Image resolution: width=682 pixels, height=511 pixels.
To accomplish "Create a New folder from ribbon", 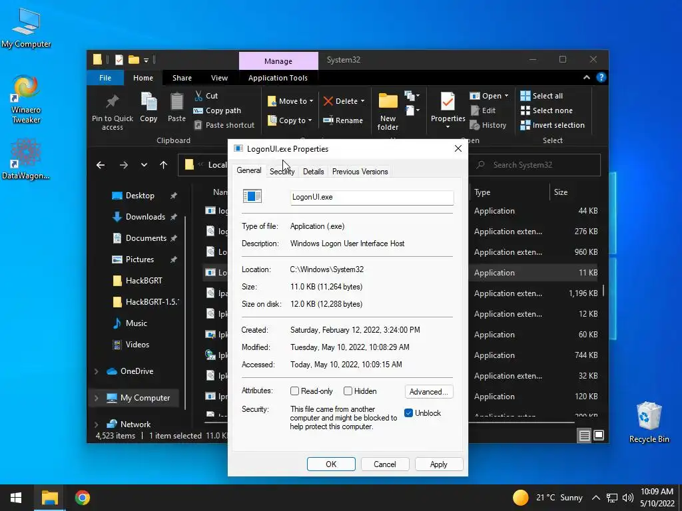I will click(388, 112).
